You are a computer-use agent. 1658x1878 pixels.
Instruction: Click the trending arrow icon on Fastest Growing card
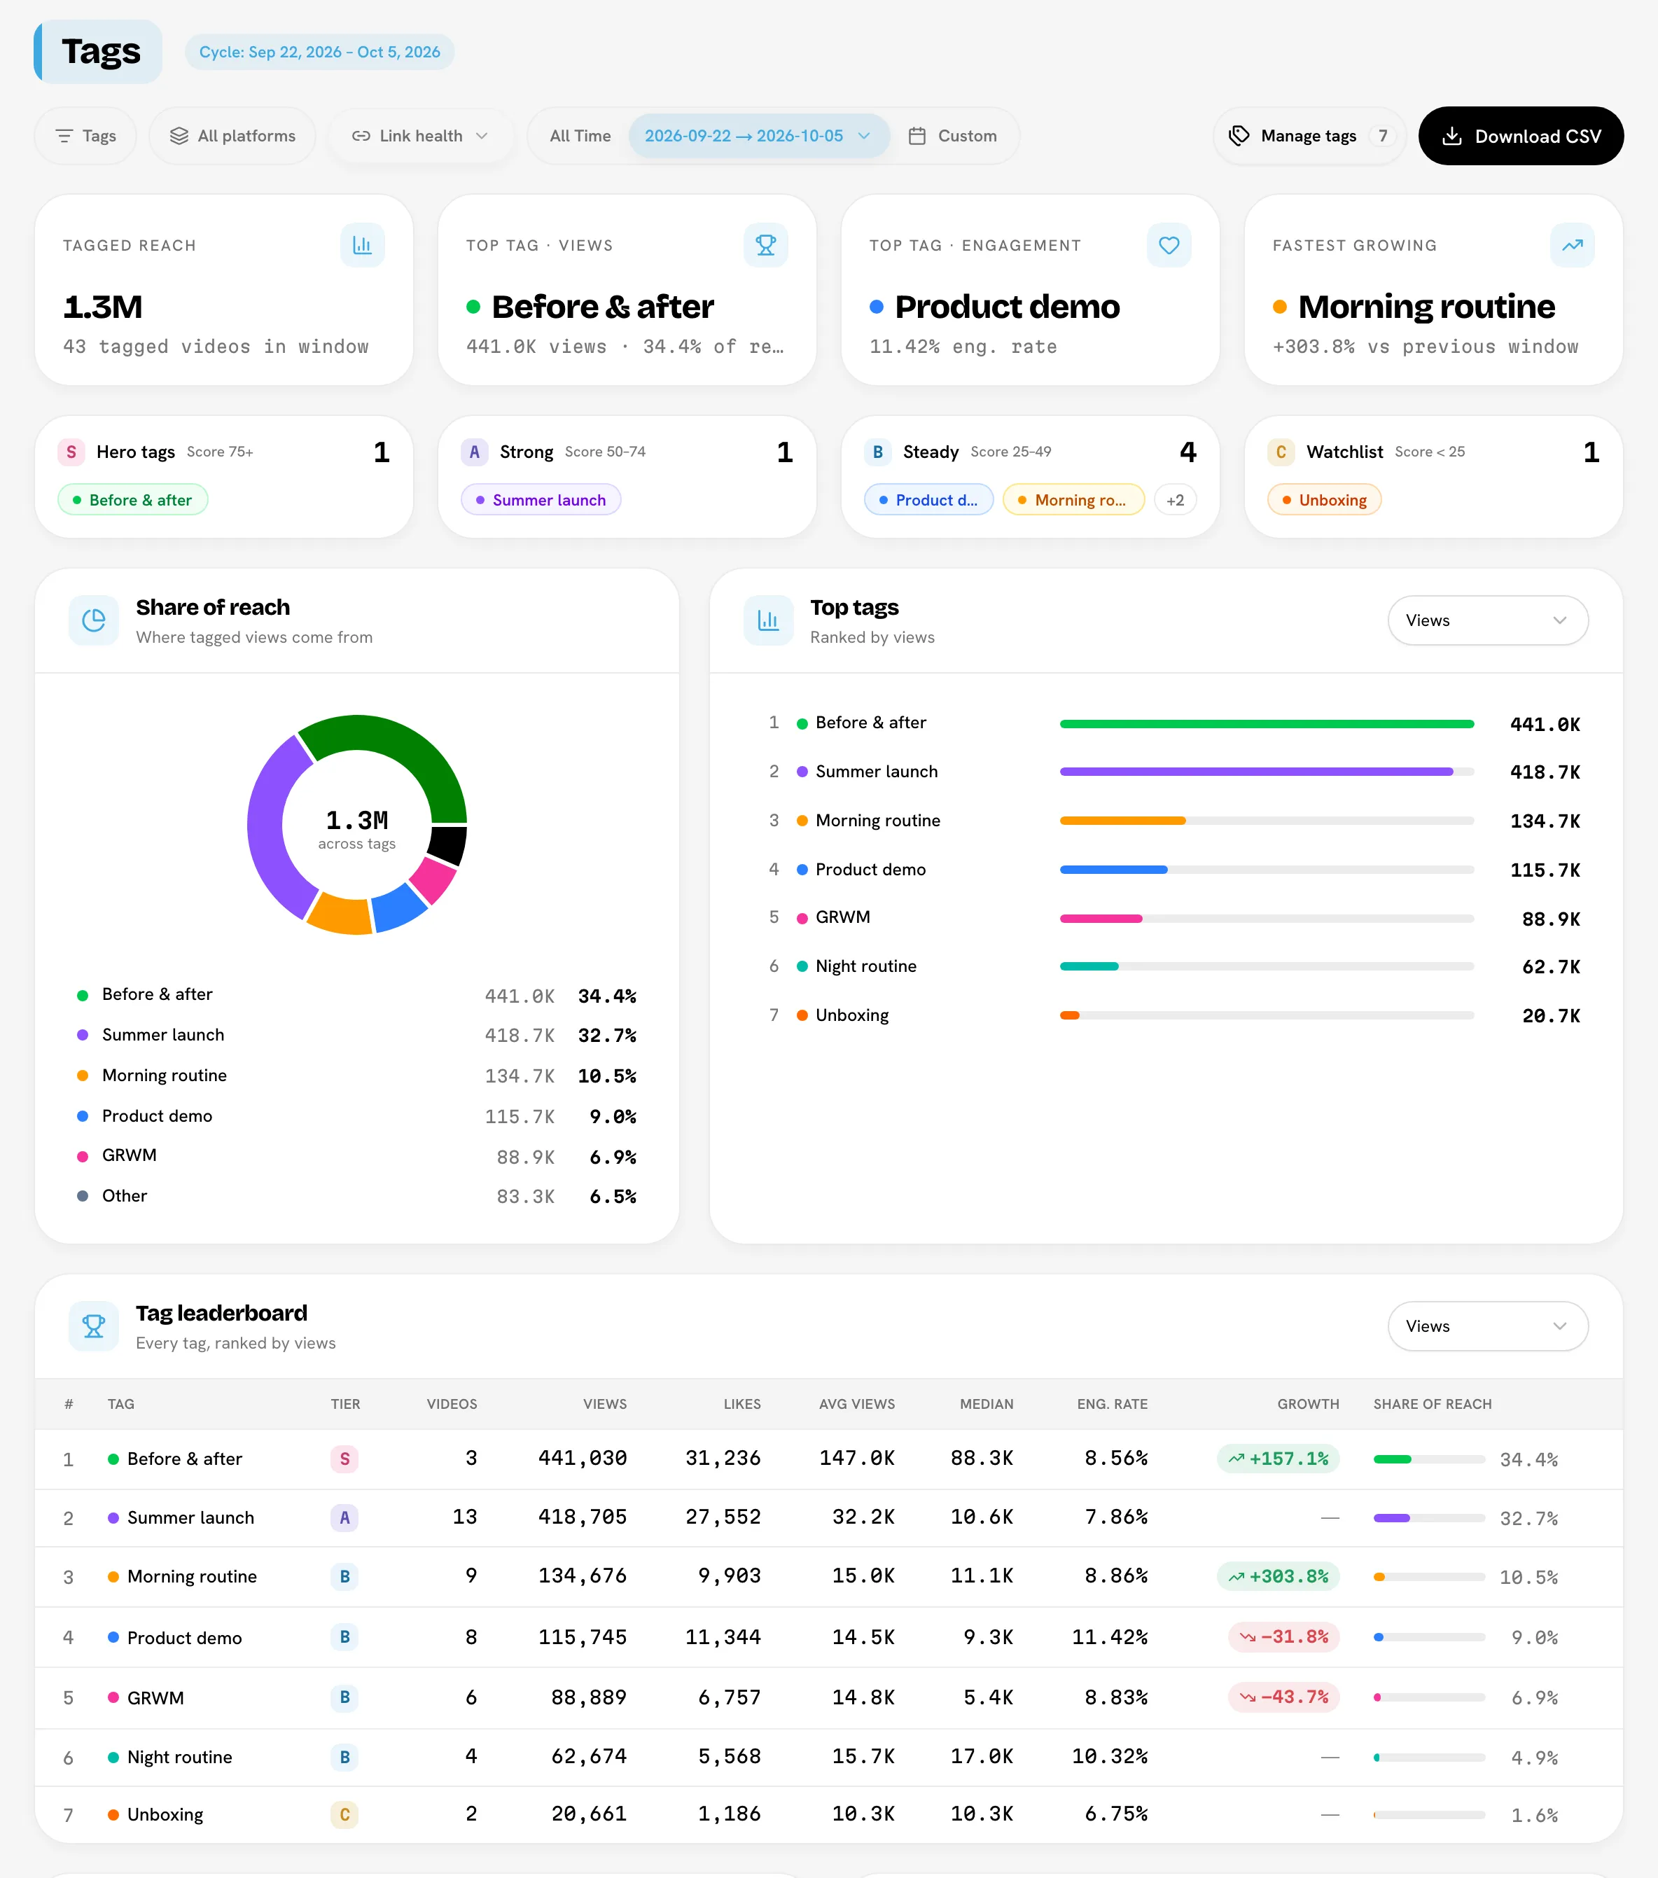click(1572, 245)
